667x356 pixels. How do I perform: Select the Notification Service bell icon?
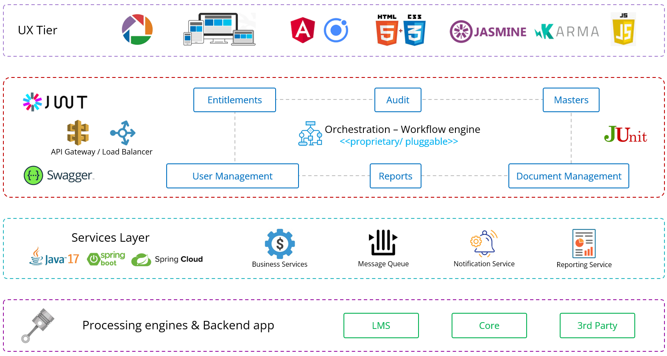pos(484,243)
